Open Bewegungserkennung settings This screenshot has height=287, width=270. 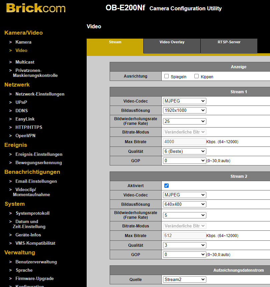click(38, 163)
